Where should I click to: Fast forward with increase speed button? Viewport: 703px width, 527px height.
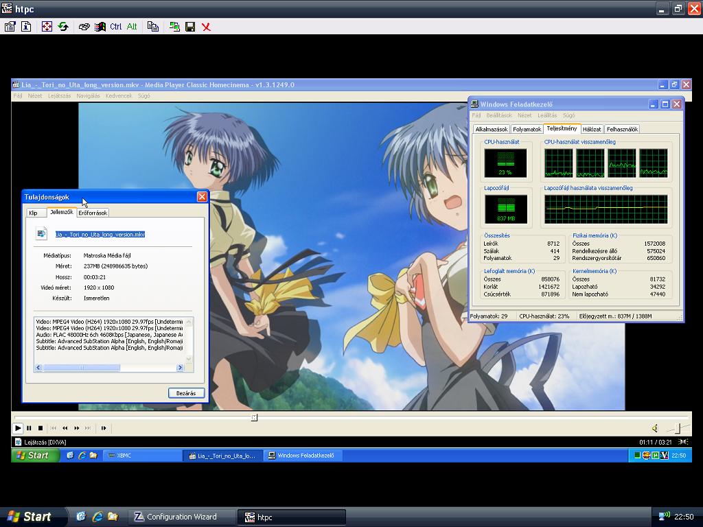[77, 428]
